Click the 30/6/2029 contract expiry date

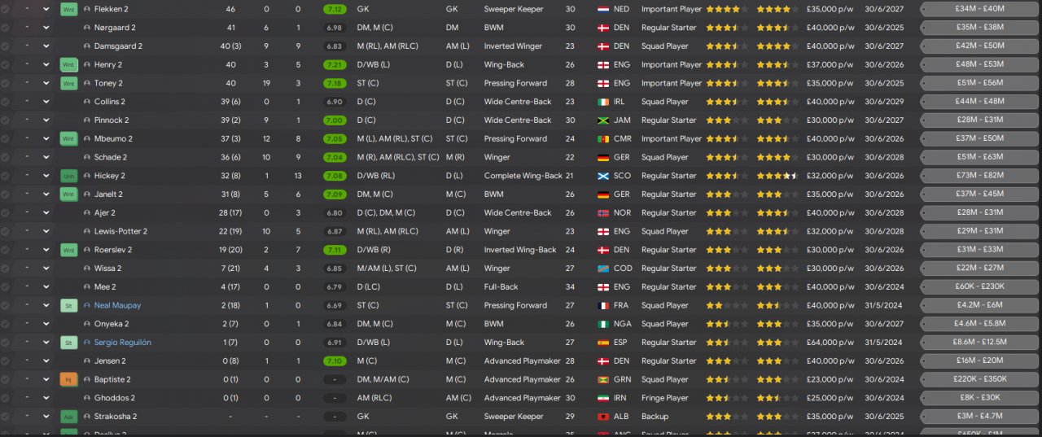pyautogui.click(x=885, y=102)
